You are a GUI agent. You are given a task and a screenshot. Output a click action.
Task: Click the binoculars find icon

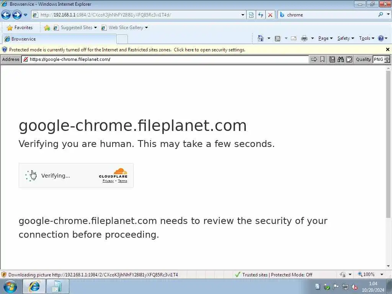pos(340,59)
